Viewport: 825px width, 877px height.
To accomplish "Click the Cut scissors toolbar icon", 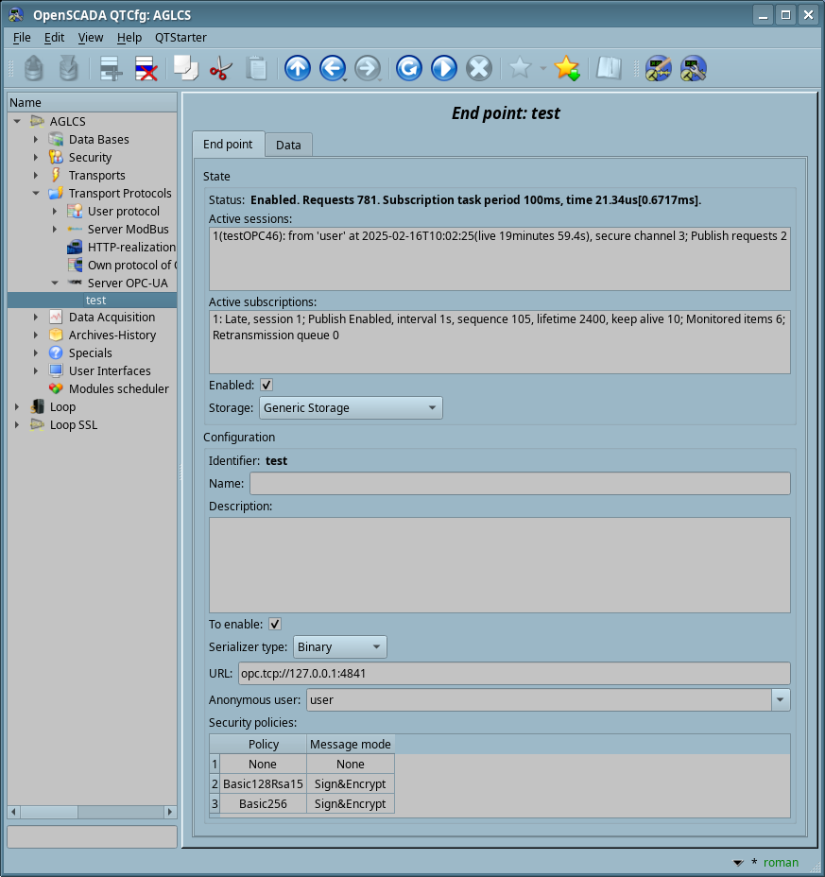I will [x=220, y=68].
